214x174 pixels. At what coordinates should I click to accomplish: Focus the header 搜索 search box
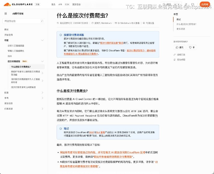pos(171,4)
